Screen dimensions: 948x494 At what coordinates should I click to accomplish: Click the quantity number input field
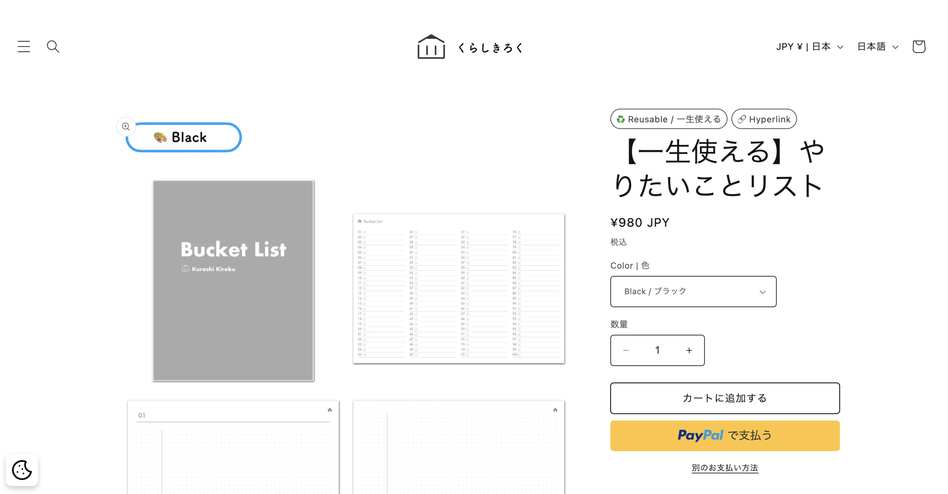click(x=657, y=350)
